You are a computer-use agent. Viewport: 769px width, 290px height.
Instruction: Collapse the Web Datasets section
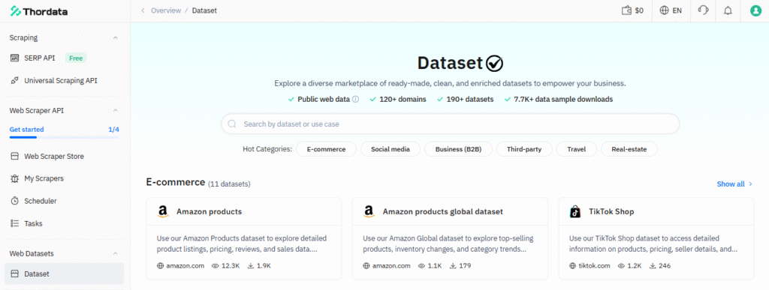(115, 253)
